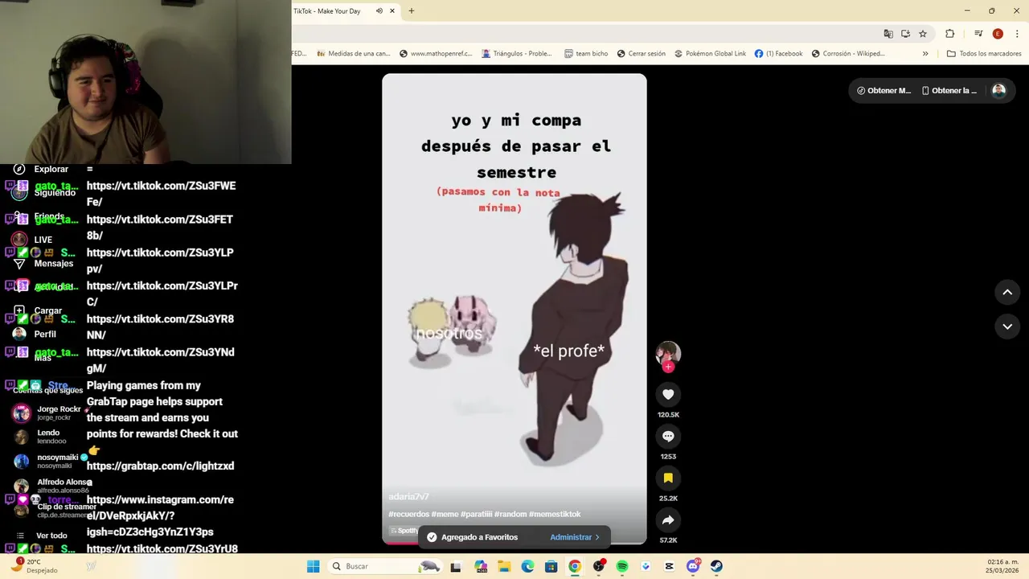1029x579 pixels.
Task: Open the Google Translate icon in address bar
Action: point(888,34)
